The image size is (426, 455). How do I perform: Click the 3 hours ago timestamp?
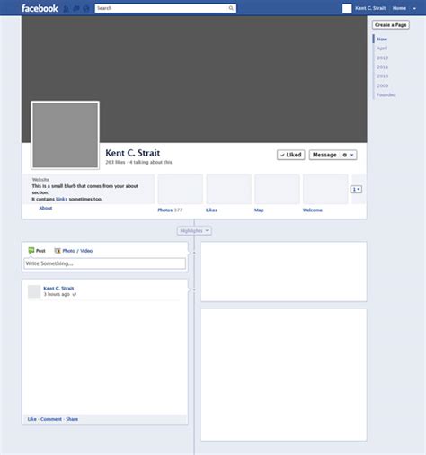[57, 294]
